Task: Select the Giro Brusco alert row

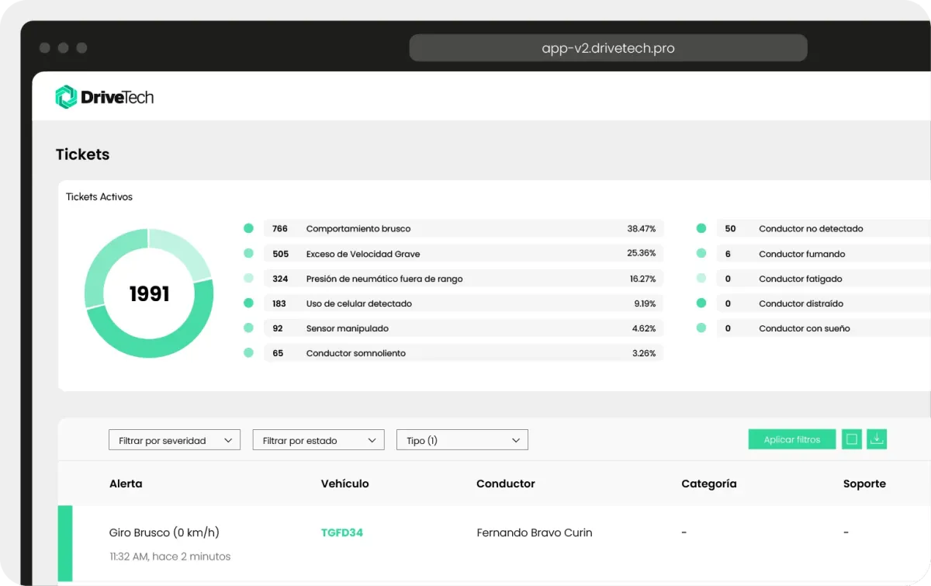Action: [x=164, y=532]
